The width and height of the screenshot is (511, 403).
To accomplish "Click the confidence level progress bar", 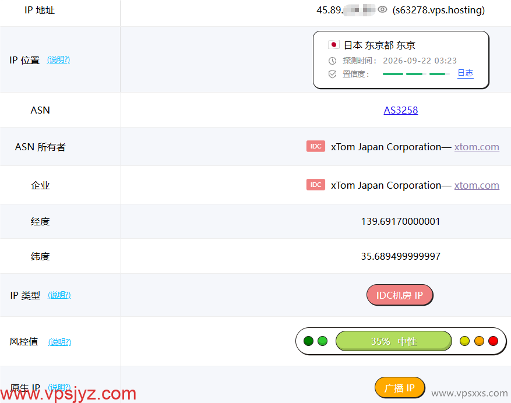I will pyautogui.click(x=416, y=75).
